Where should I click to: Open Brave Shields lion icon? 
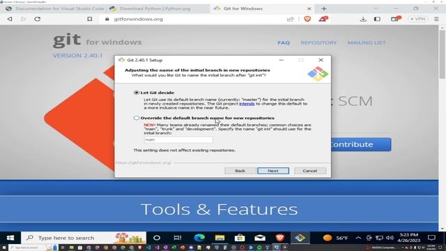(x=307, y=19)
